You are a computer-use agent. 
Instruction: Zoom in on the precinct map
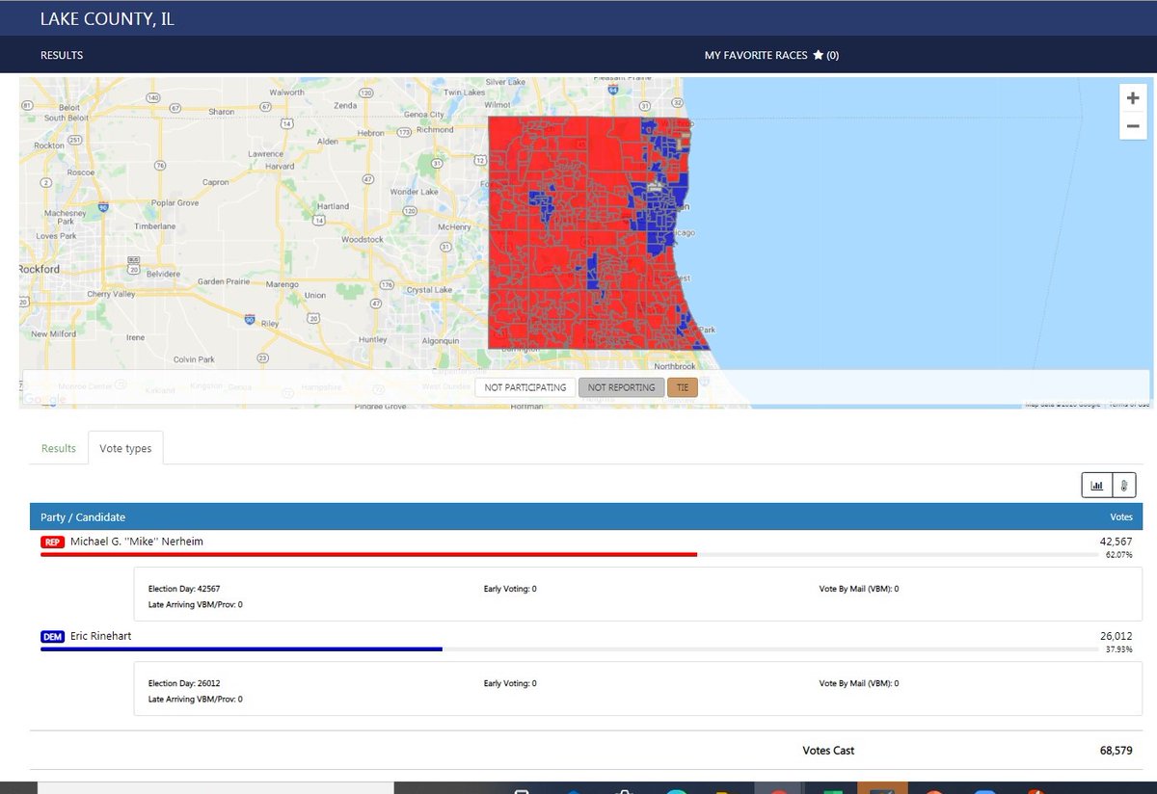[x=1132, y=98]
